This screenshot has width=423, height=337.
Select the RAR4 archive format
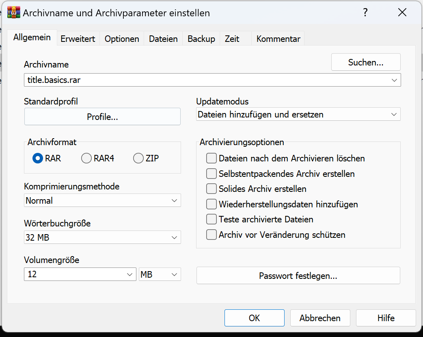[x=86, y=158]
